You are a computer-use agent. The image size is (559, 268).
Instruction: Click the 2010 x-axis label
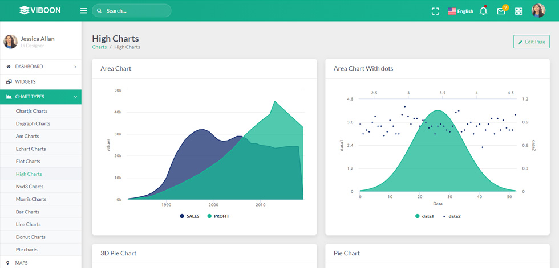[261, 205]
